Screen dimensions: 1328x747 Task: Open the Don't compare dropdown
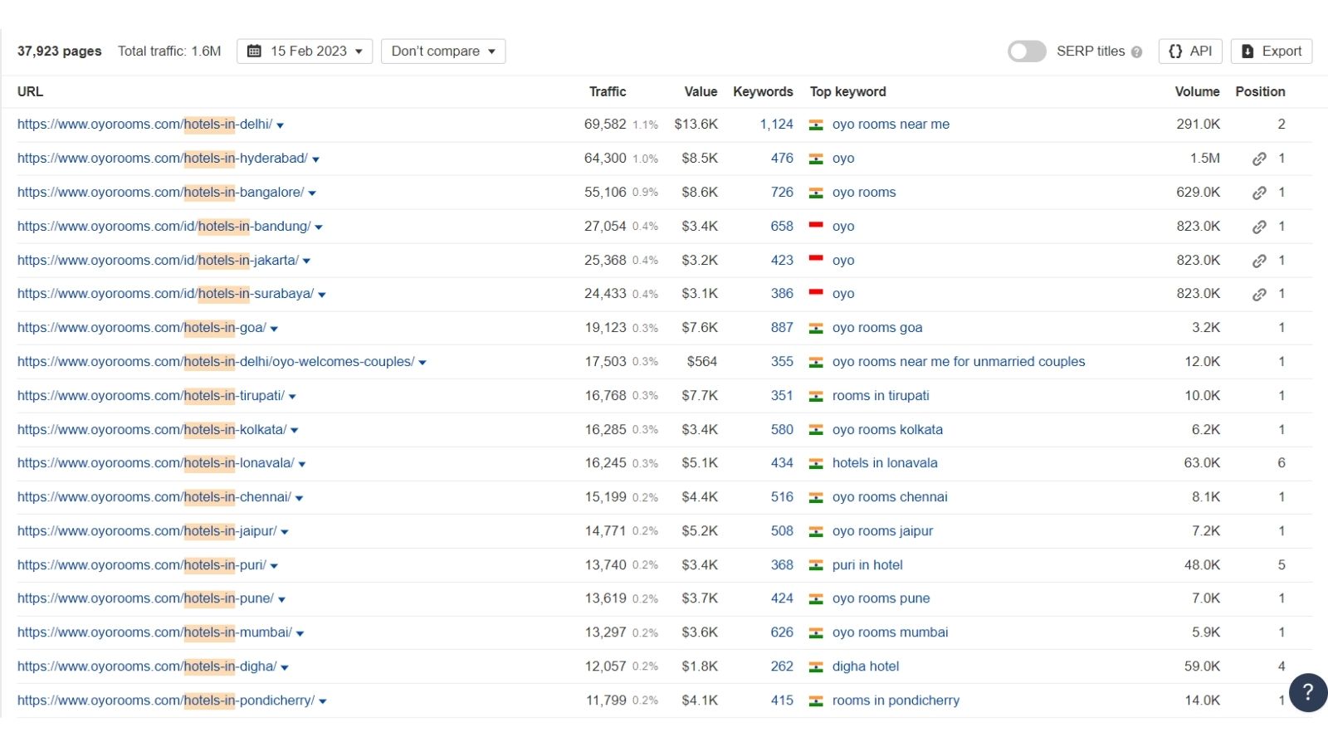443,51
